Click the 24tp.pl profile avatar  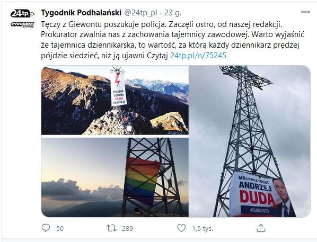[22, 14]
